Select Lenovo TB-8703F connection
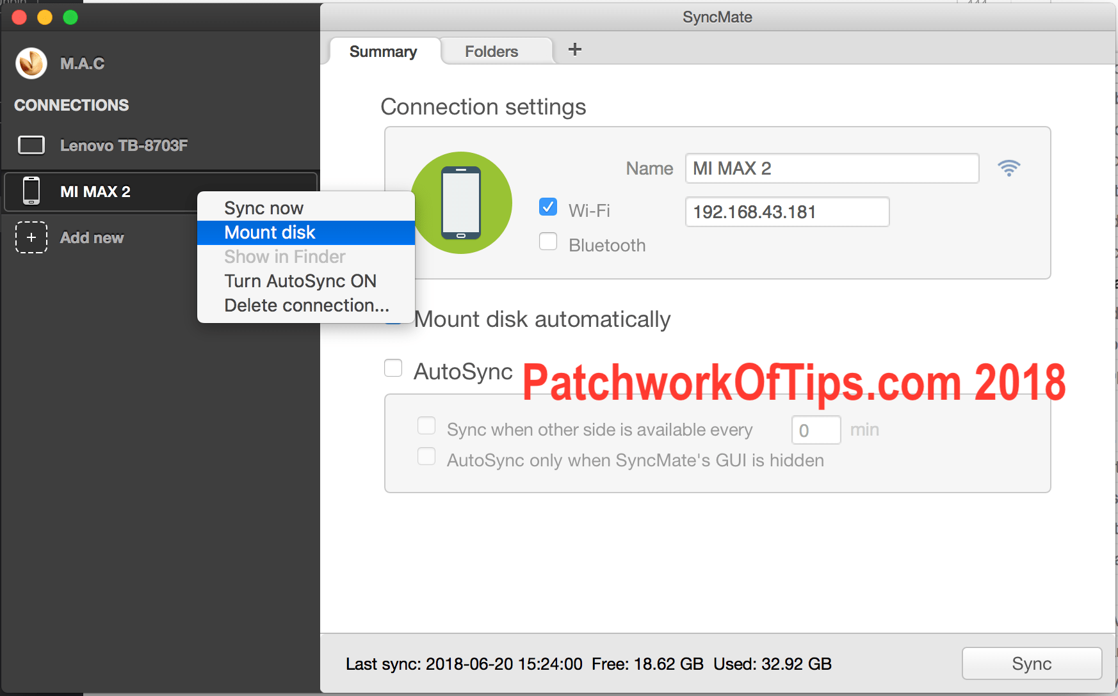This screenshot has width=1118, height=696. [160, 145]
